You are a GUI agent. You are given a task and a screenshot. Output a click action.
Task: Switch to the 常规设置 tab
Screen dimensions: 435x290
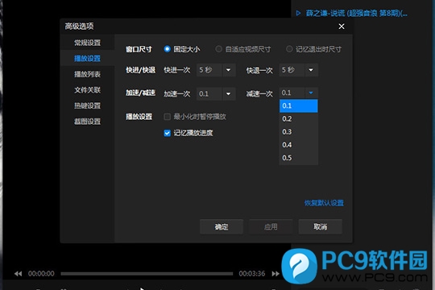(x=87, y=43)
